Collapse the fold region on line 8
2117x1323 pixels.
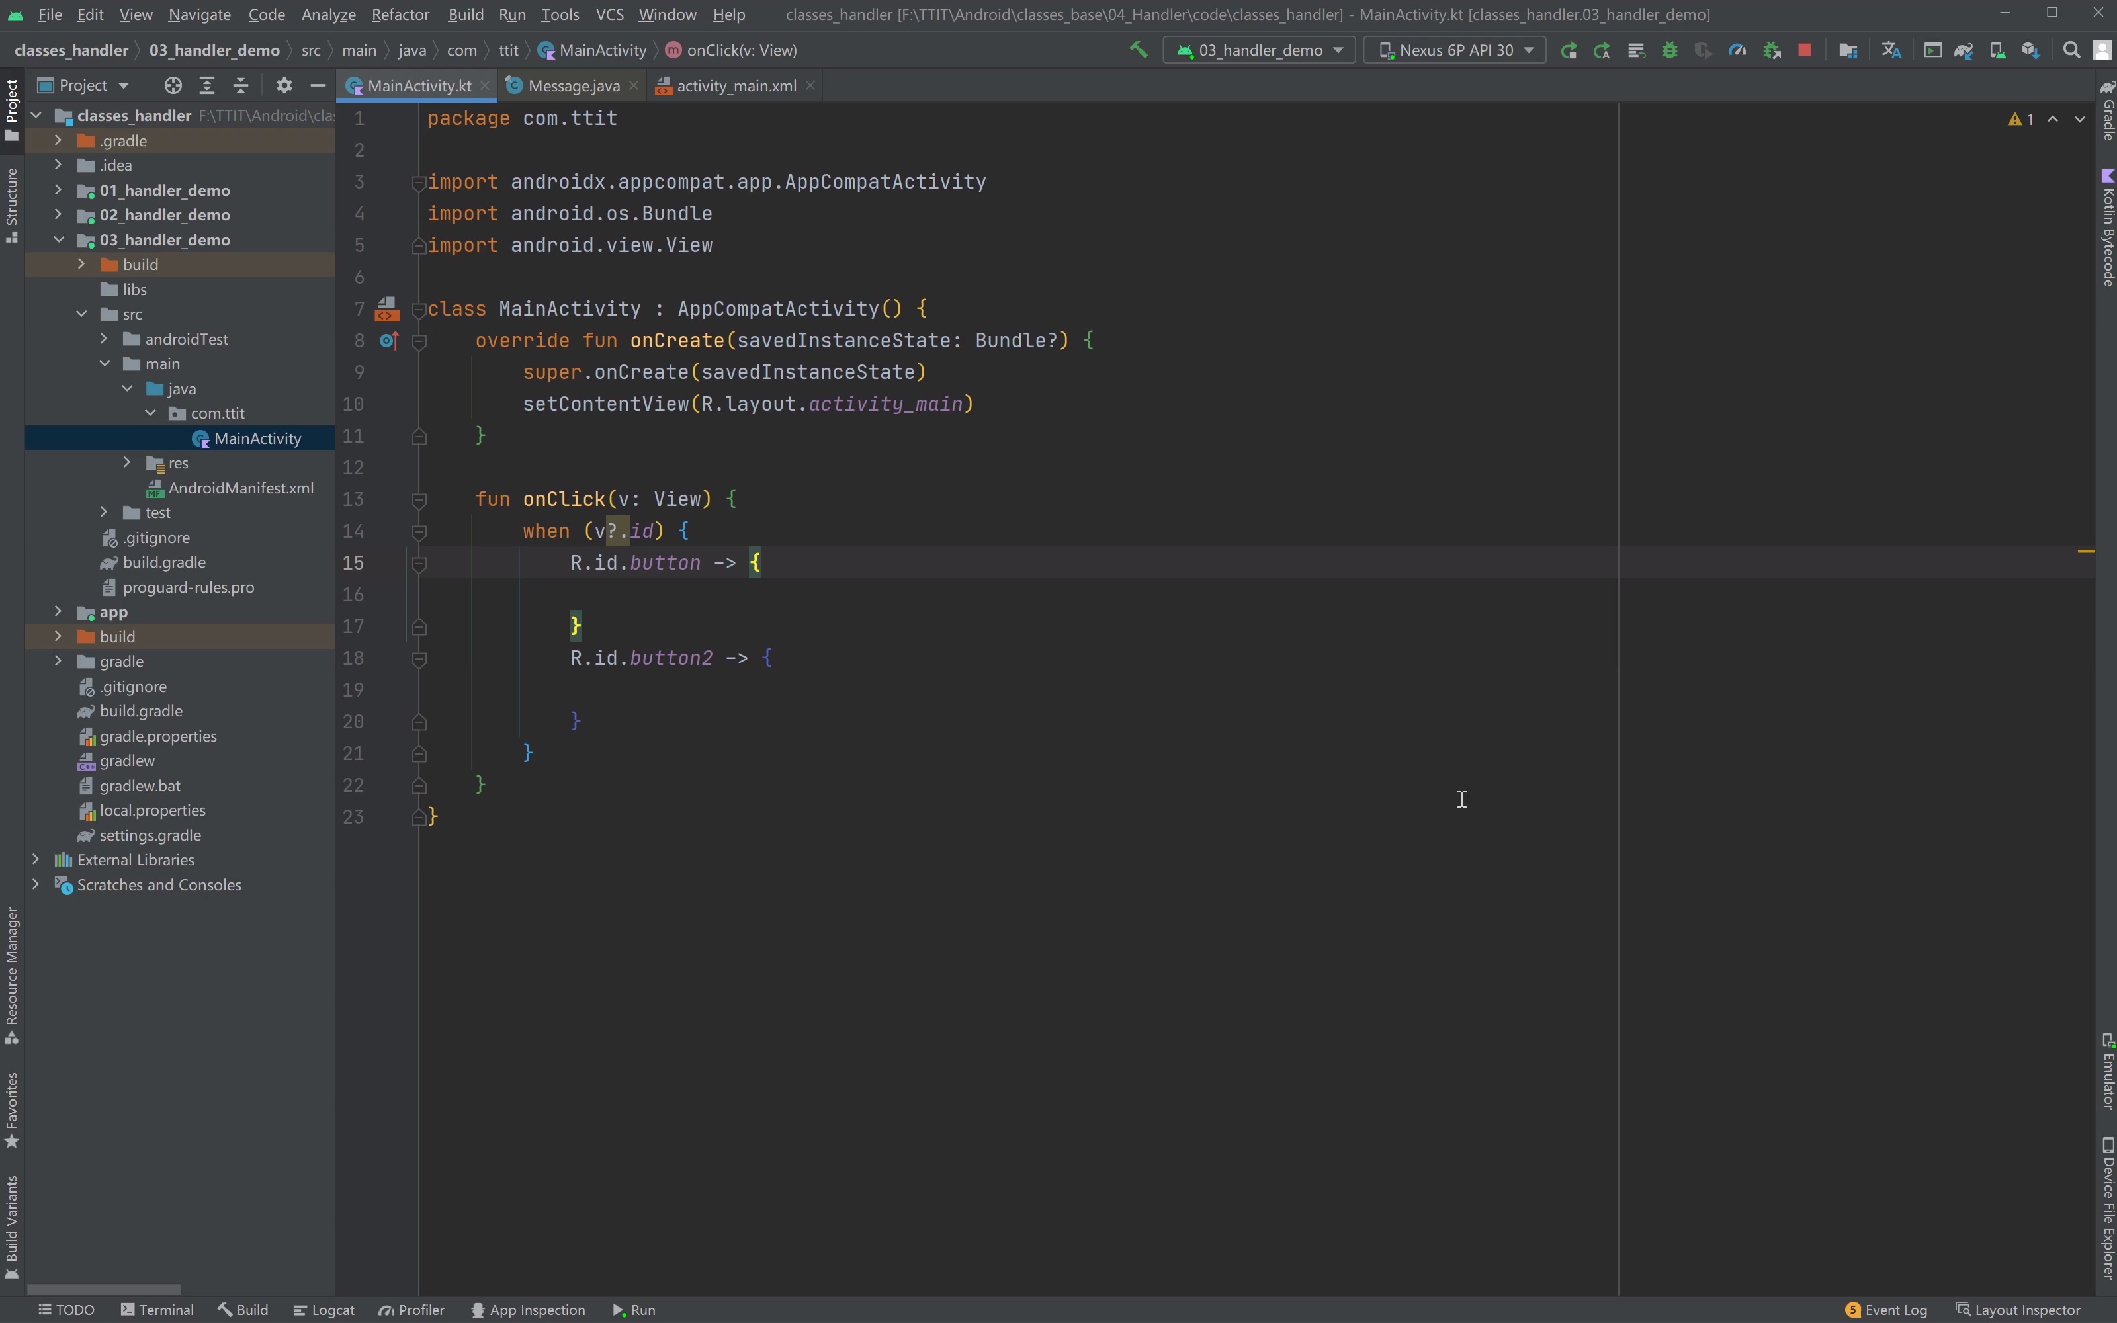420,341
